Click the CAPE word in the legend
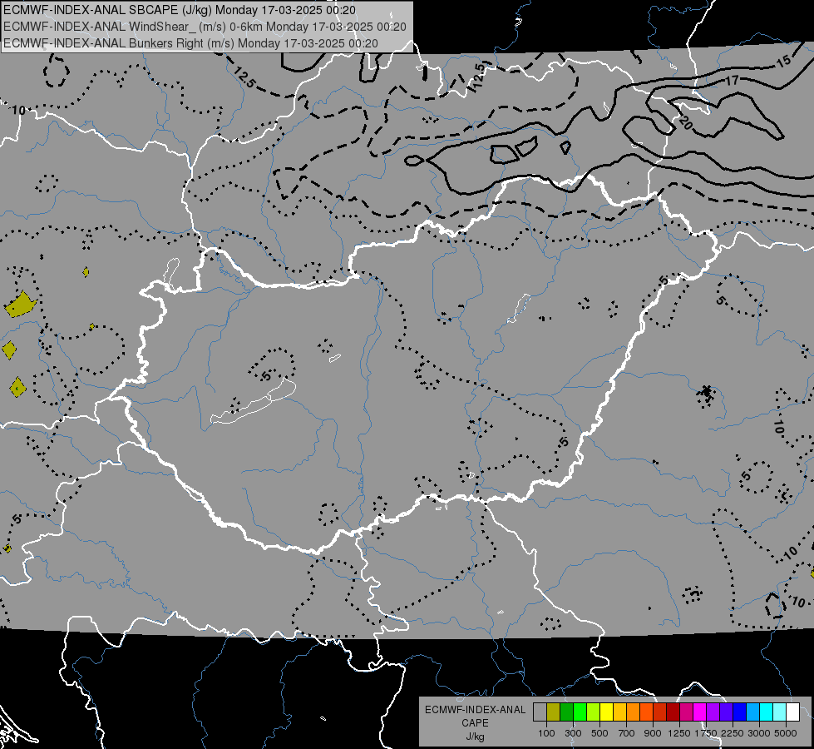This screenshot has height=749, width=814. click(x=475, y=723)
